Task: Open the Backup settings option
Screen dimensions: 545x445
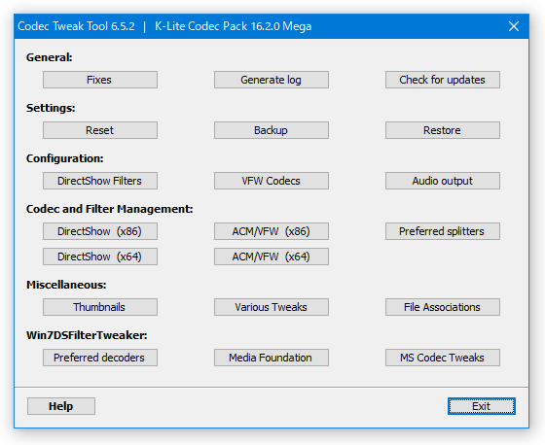Action: click(272, 130)
